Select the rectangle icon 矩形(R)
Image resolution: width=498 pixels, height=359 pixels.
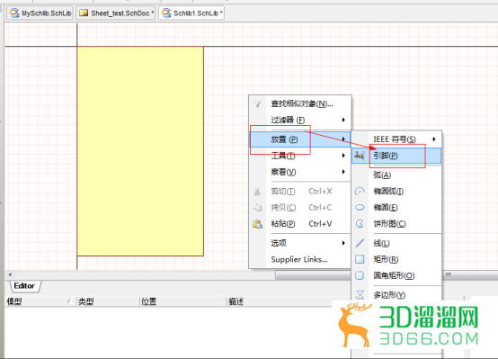(360, 259)
